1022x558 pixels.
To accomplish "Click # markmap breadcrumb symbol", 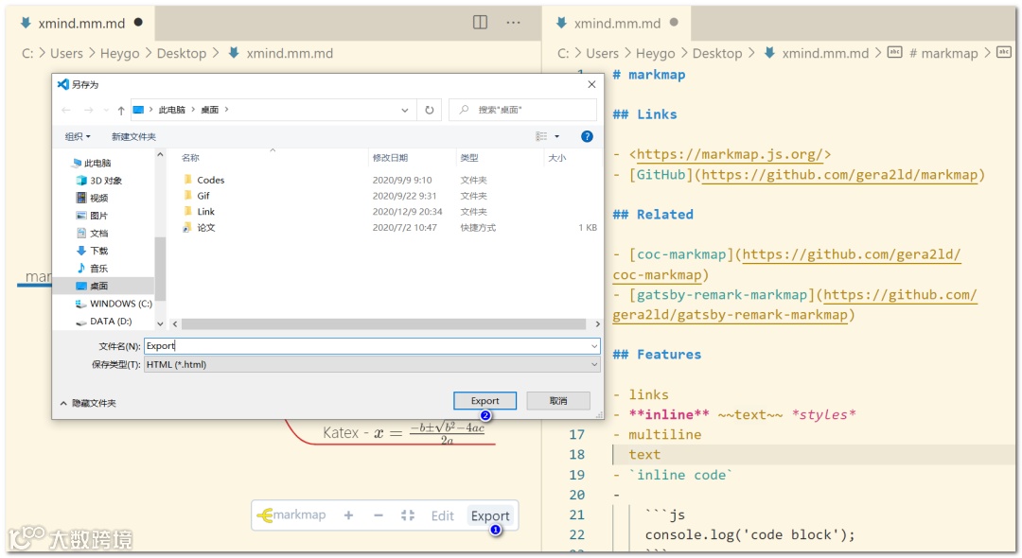I will [x=943, y=53].
